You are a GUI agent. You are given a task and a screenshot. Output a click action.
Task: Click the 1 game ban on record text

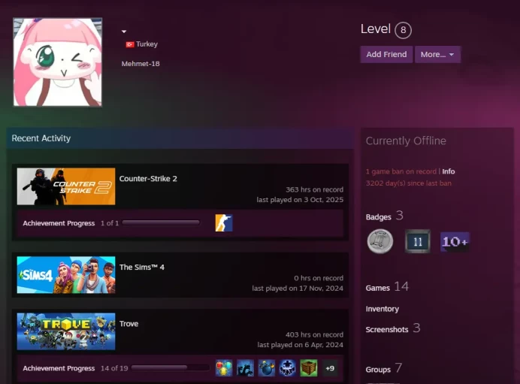(x=401, y=171)
